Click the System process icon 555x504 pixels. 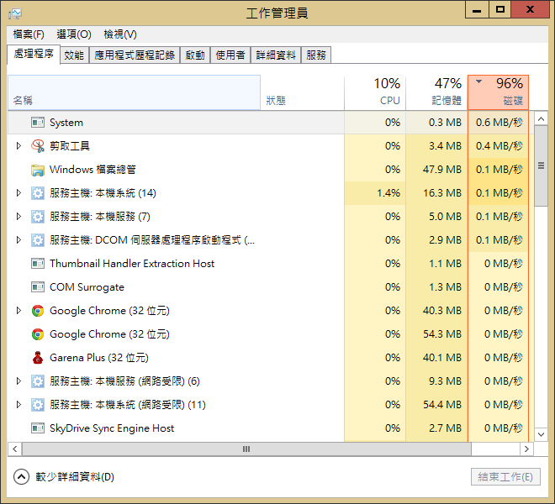tap(38, 123)
